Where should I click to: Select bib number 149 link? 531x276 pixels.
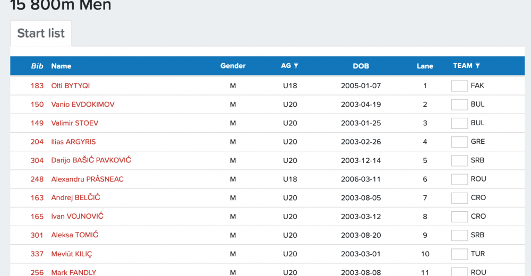click(x=37, y=123)
